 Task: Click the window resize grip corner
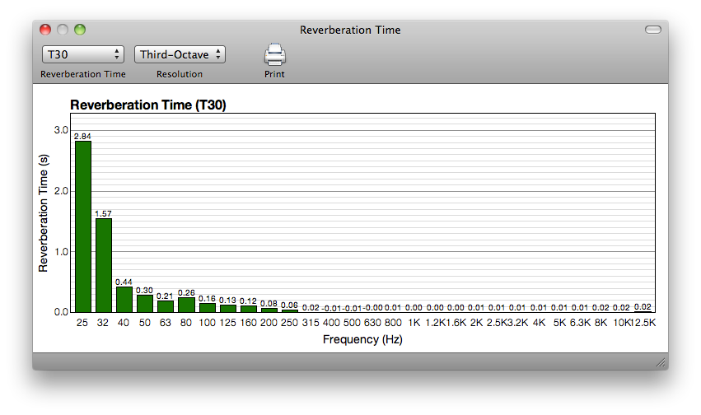pyautogui.click(x=661, y=362)
